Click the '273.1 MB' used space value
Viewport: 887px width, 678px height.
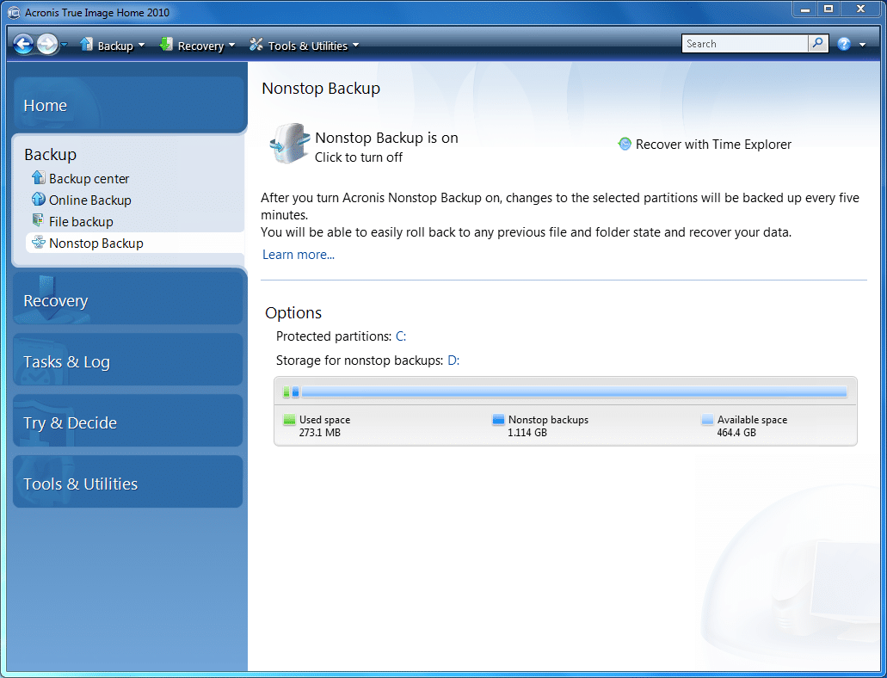coord(320,433)
